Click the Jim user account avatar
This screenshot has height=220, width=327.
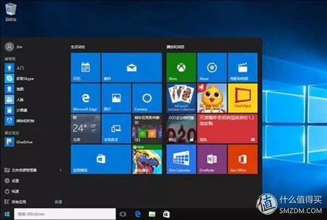[9, 47]
